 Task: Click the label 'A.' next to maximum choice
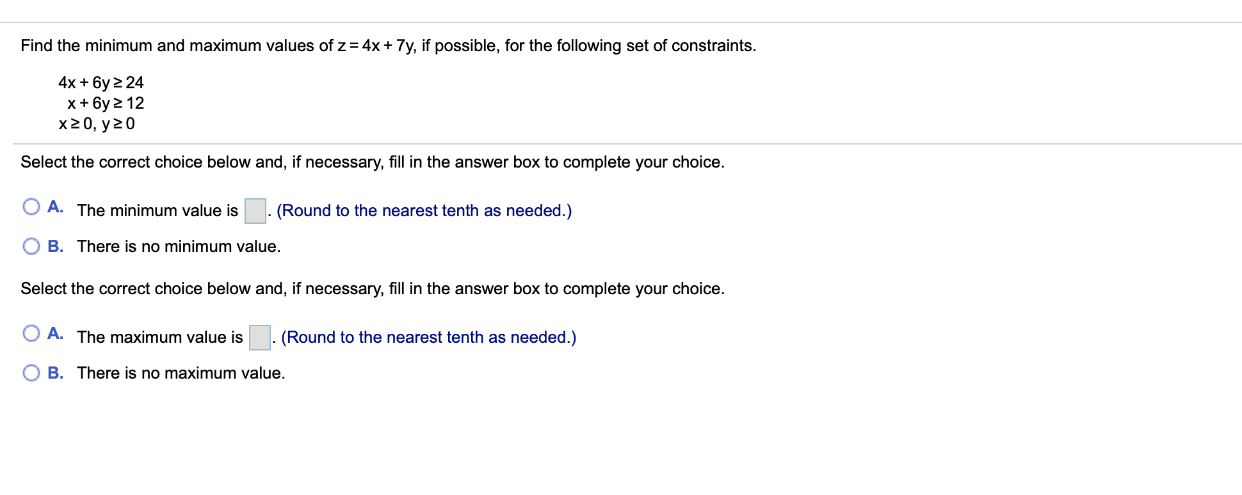coord(56,333)
